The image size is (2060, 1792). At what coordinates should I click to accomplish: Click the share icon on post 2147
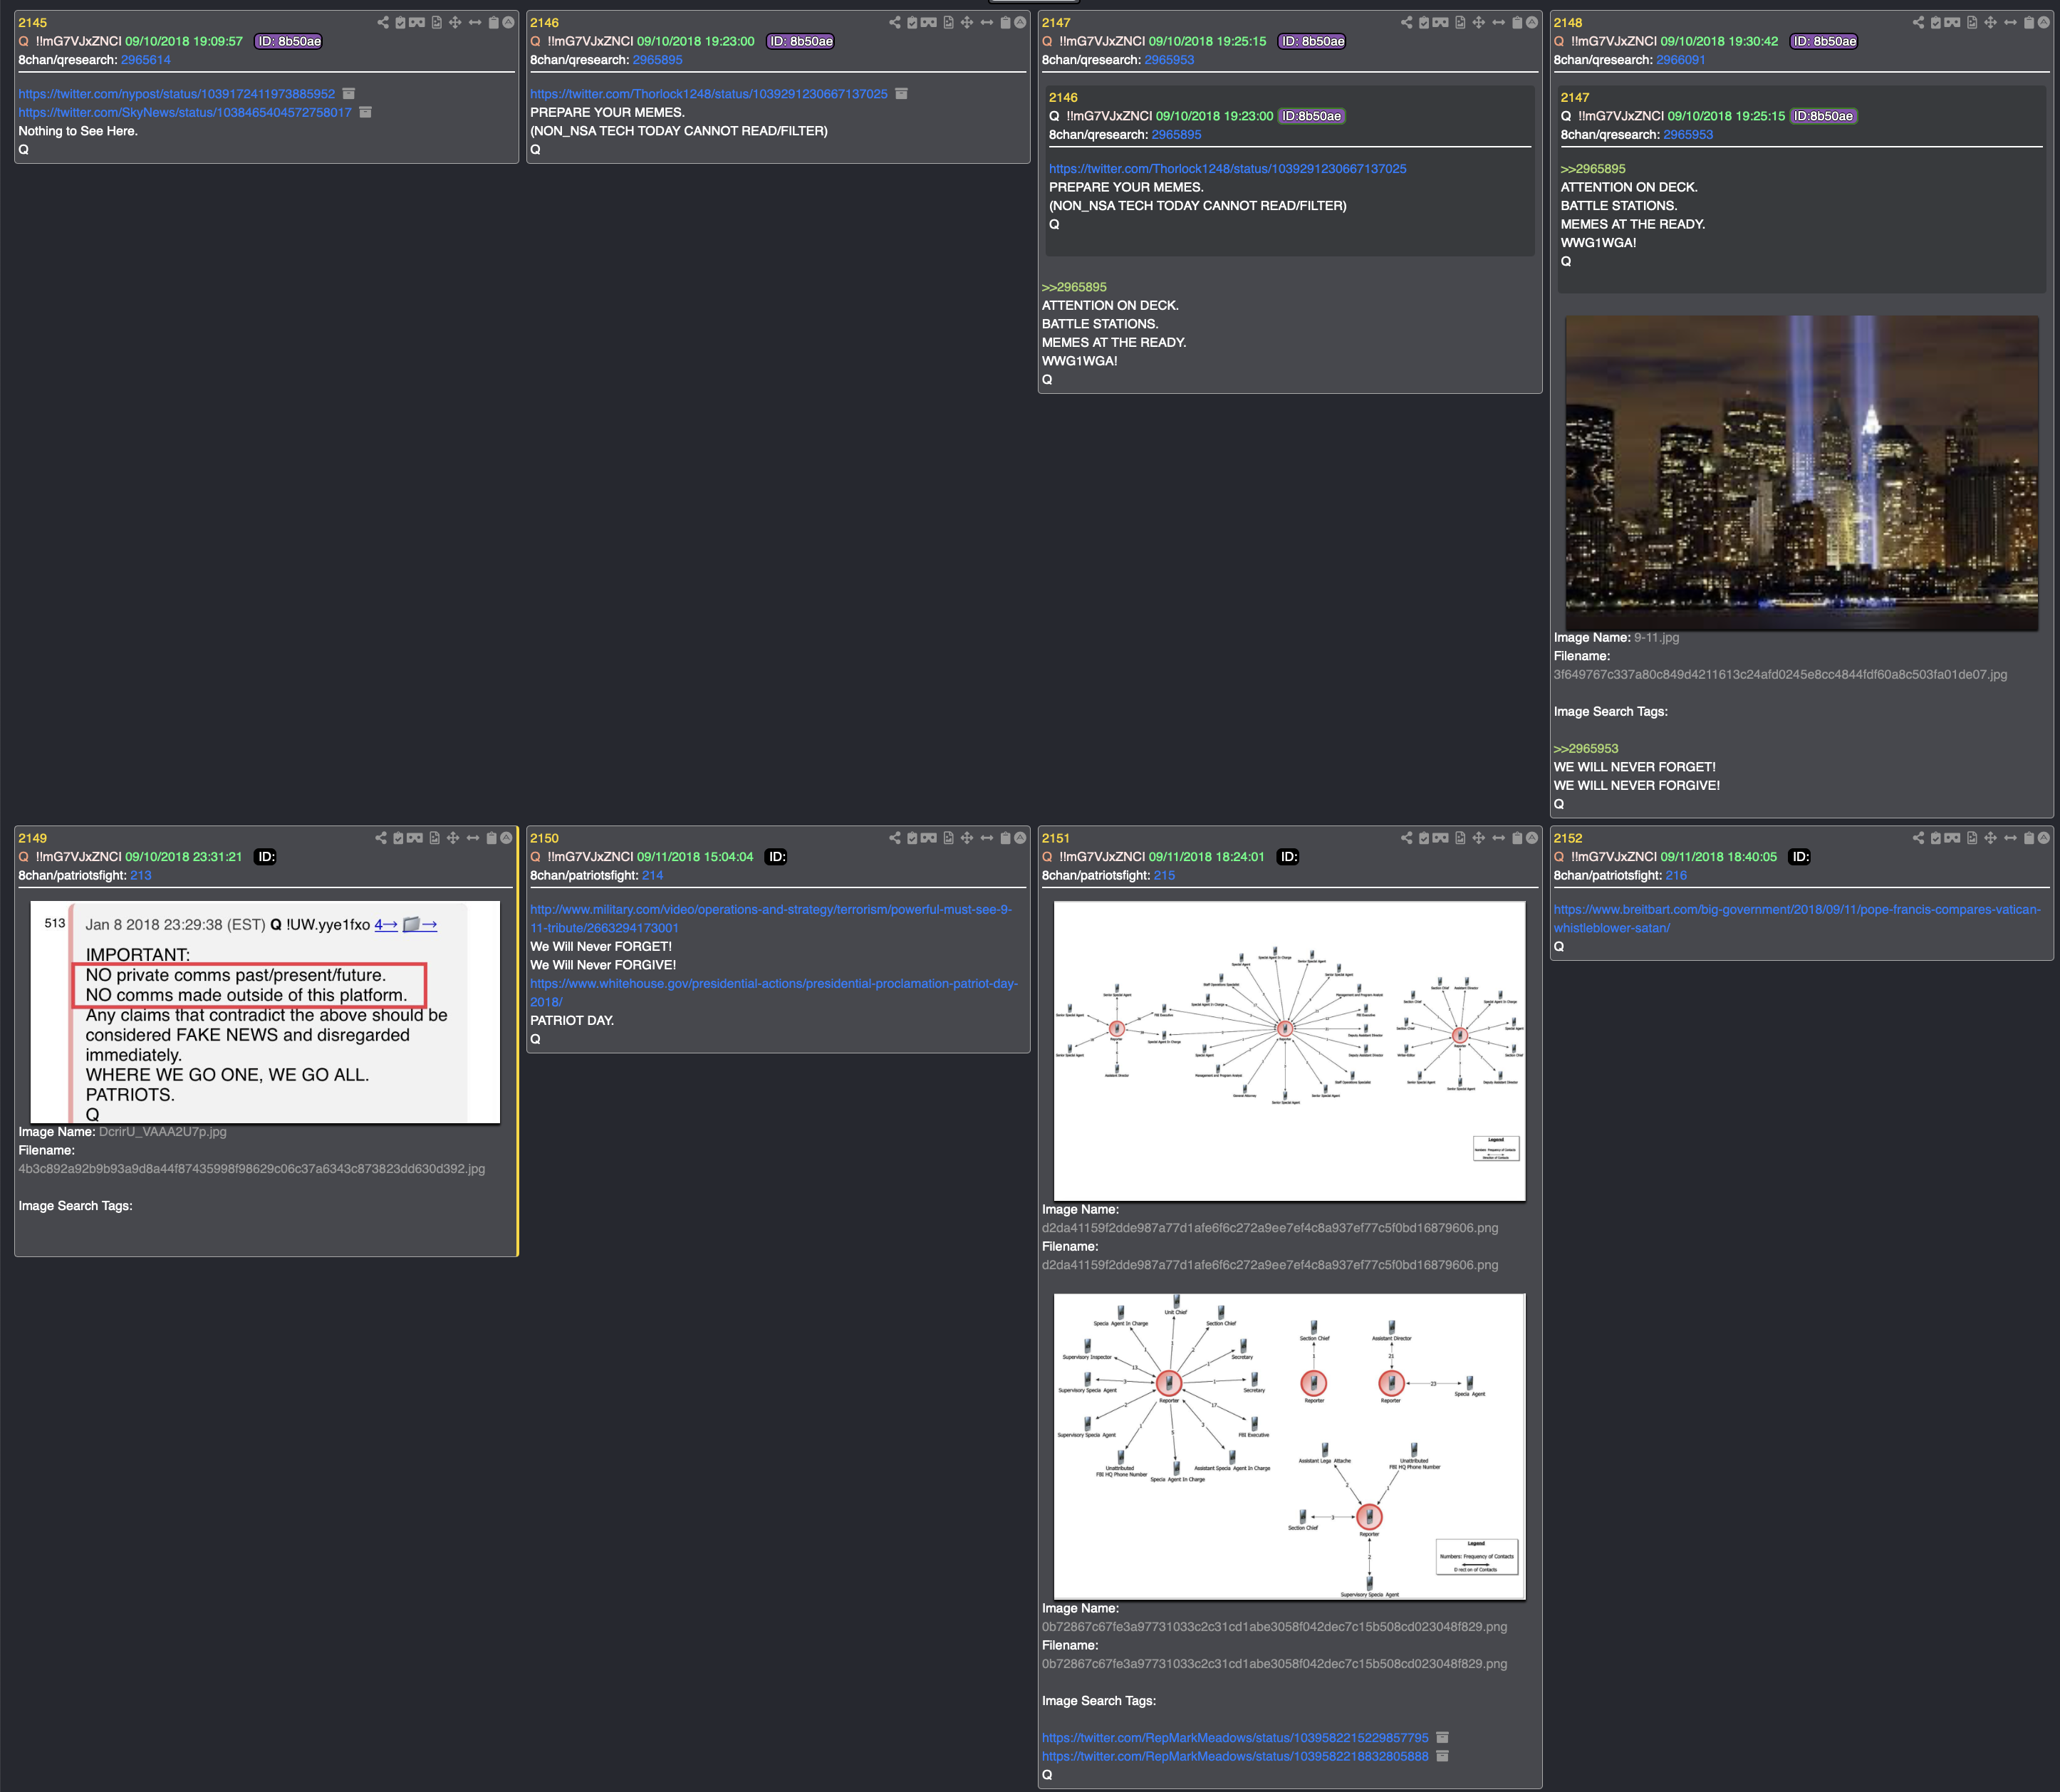pyautogui.click(x=1407, y=22)
